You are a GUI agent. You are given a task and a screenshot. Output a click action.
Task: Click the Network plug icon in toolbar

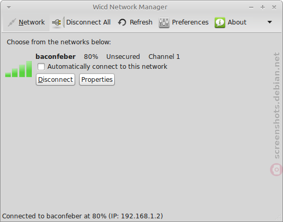click(x=12, y=22)
